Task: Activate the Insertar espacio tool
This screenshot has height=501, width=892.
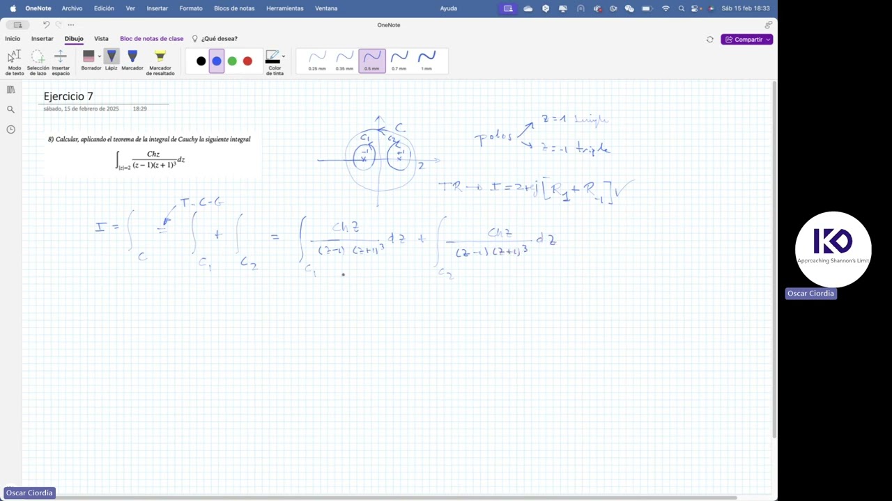Action: (x=61, y=62)
